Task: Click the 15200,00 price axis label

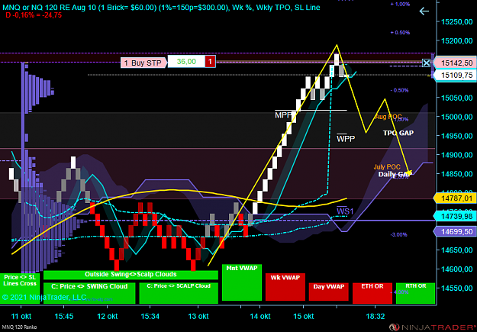Action: tap(457, 40)
